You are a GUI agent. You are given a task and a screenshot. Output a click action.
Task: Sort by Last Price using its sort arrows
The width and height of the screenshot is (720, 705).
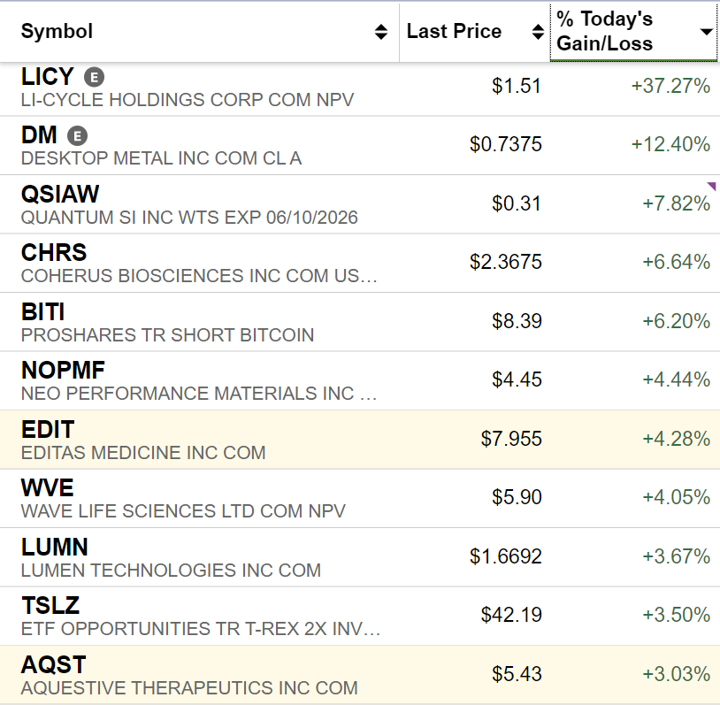[x=538, y=32]
